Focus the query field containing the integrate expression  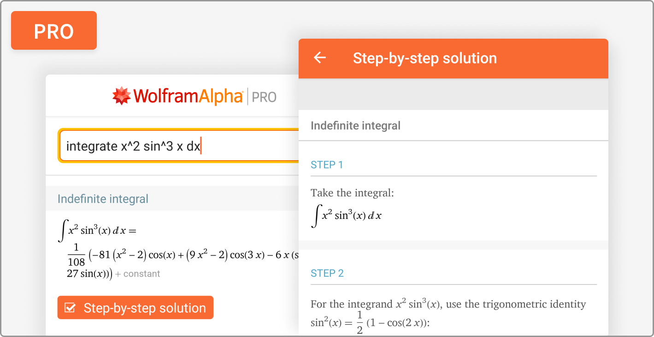click(180, 146)
